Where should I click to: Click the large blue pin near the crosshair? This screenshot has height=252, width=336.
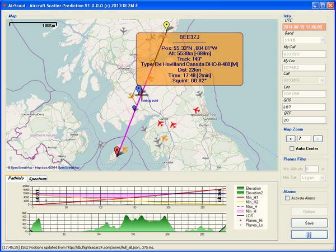139,90
